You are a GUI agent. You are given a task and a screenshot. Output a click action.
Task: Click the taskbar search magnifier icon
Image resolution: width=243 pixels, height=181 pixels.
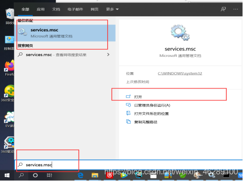[x=21, y=176]
